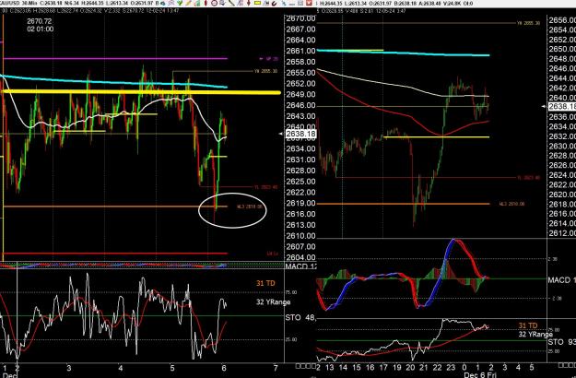Click the gray printer-style icon

pos(223,4)
